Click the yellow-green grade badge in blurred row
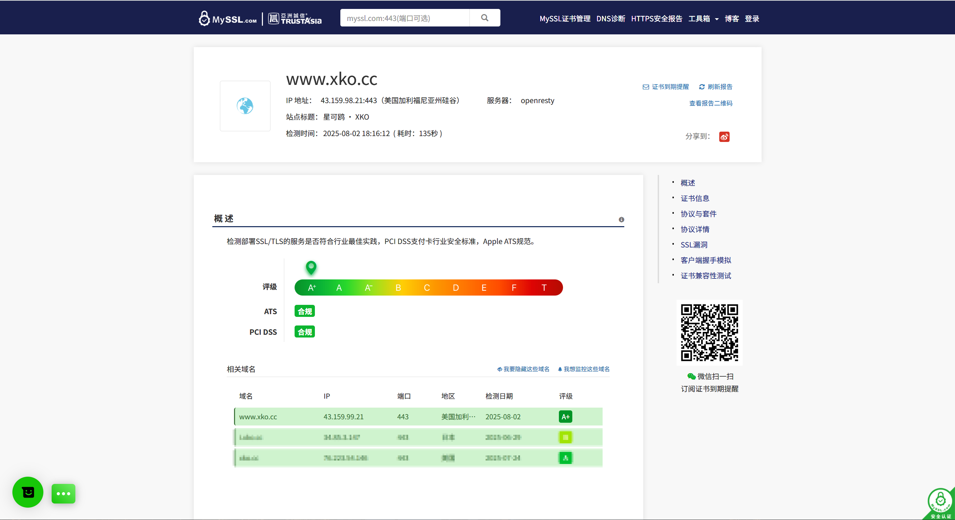955x520 pixels. (565, 438)
